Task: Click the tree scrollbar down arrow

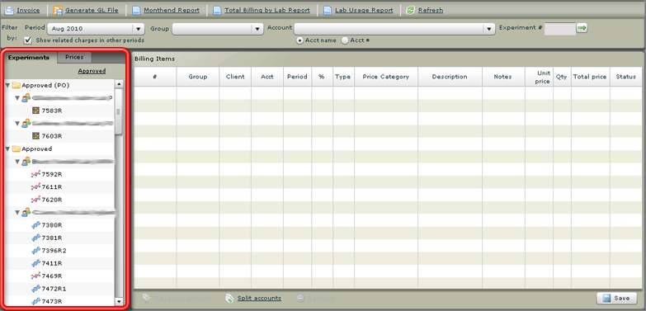Action: click(119, 302)
